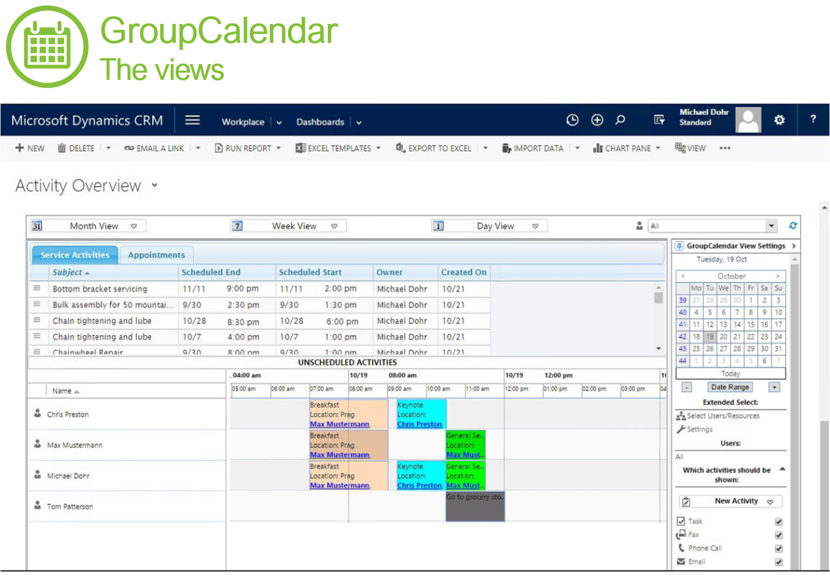This screenshot has width=830, height=577.
Task: Click New Activity button
Action: click(730, 501)
